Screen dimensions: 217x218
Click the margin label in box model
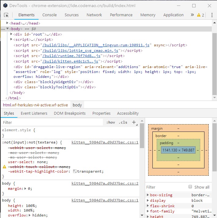157,128
